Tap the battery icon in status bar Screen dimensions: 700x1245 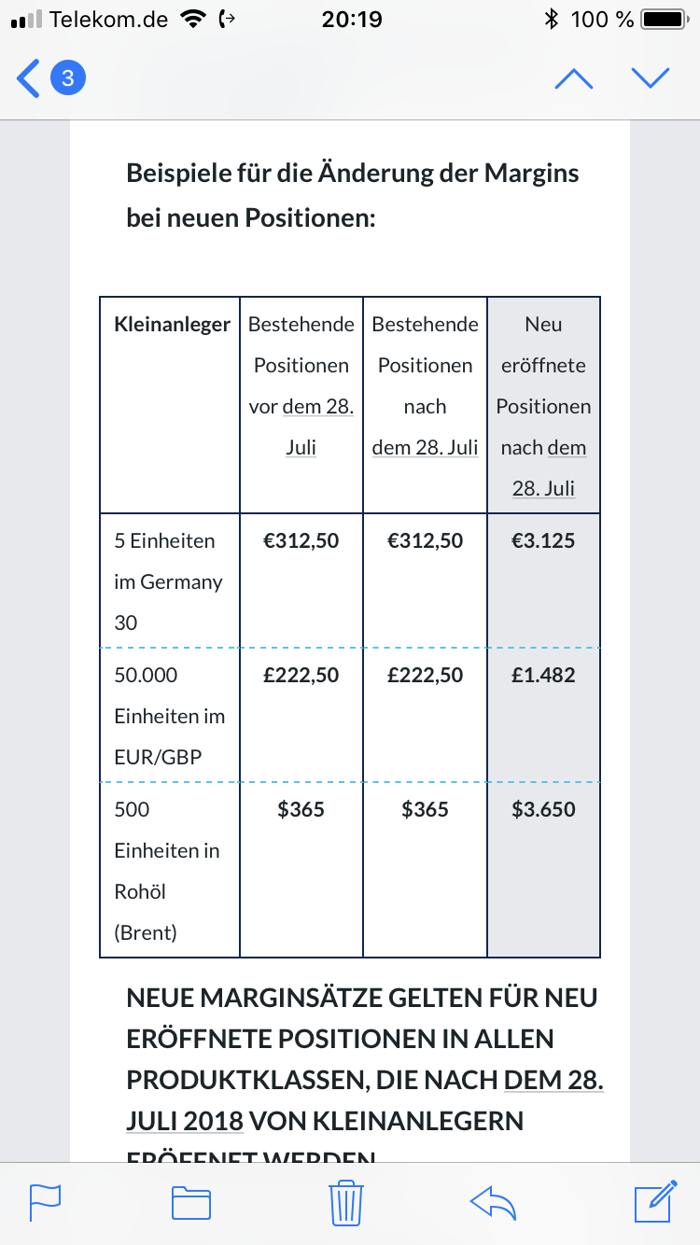click(x=664, y=20)
